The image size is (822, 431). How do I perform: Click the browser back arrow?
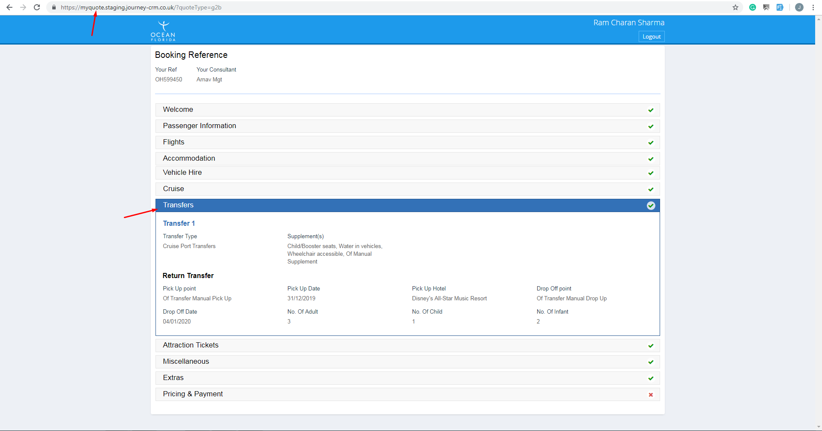click(9, 7)
